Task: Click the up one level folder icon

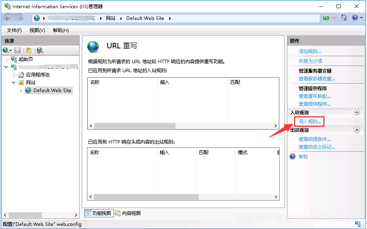Action: click(28, 50)
